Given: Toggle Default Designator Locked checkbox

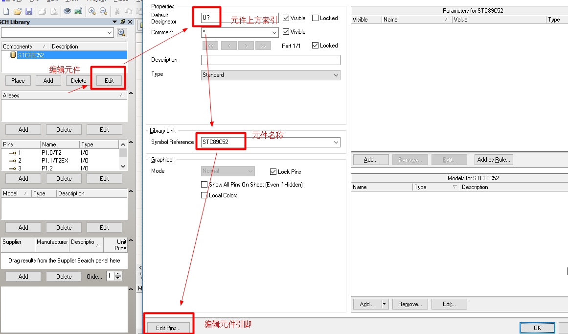Looking at the screenshot, I should [315, 18].
